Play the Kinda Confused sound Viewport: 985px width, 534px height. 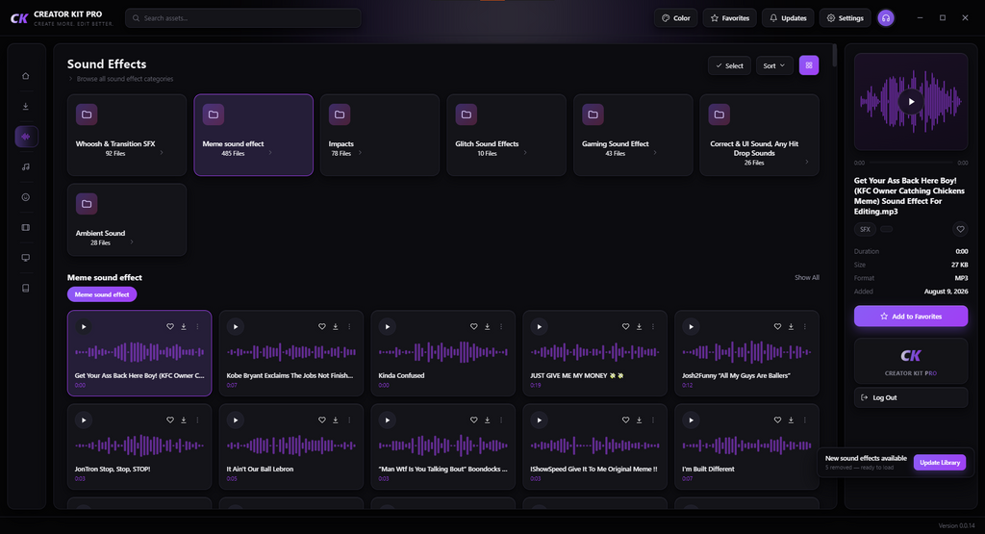point(388,327)
